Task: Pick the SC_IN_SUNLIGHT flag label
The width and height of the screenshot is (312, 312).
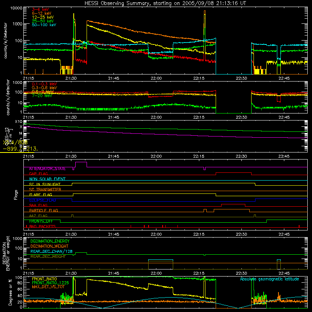Action: 45,184
